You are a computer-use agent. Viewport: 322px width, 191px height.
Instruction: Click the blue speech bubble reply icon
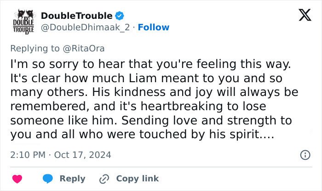[48, 179]
